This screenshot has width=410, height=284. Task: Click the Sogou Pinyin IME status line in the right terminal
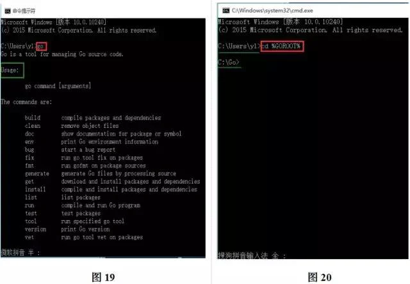point(252,256)
